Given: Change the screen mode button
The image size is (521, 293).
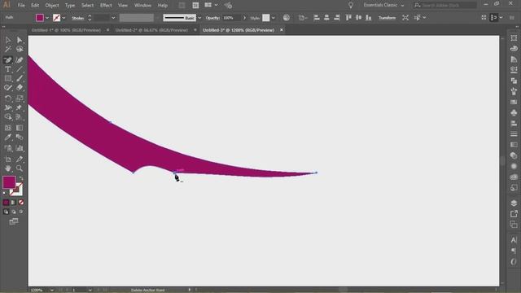Looking at the screenshot, I should [x=14, y=221].
